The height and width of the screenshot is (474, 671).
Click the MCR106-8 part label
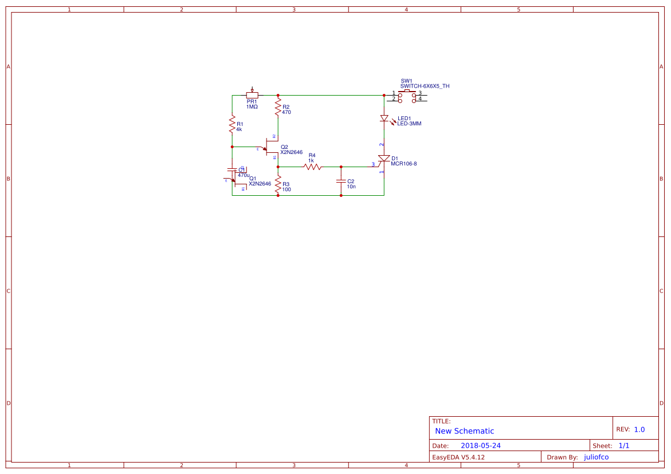point(404,164)
